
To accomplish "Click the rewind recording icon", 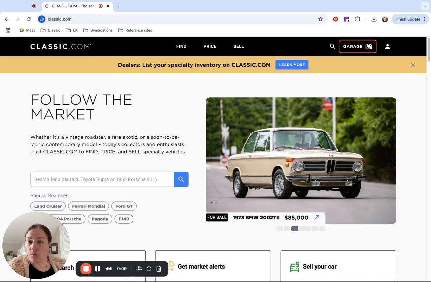I will coord(108,269).
